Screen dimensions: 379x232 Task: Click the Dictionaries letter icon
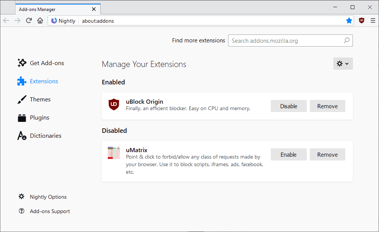coord(22,136)
